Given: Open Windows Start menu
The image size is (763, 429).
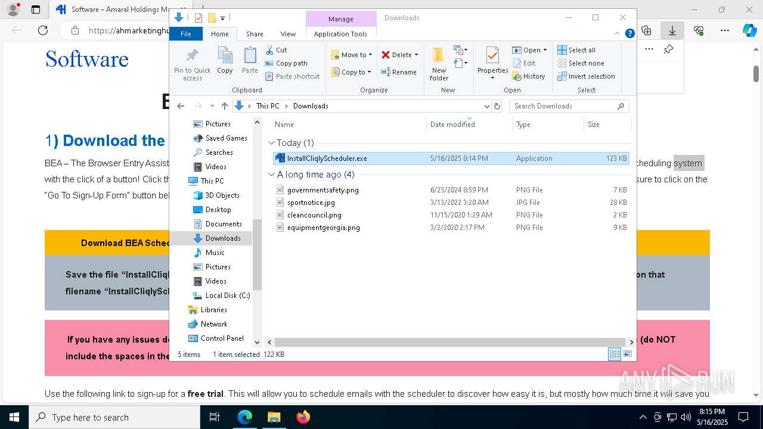Looking at the screenshot, I should point(14,417).
